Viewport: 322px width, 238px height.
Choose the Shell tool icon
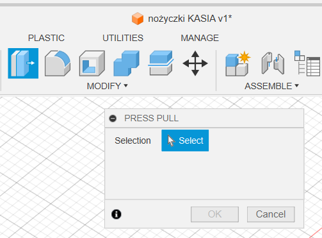tap(92, 64)
